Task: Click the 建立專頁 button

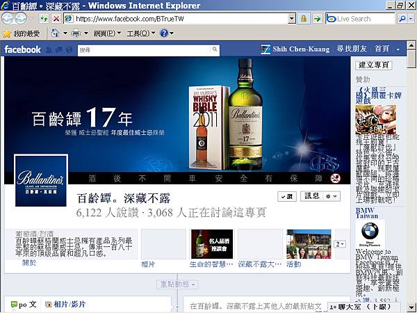Action: pos(374,65)
